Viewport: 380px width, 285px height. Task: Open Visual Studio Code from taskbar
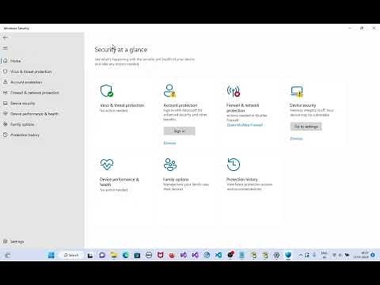coord(218,255)
